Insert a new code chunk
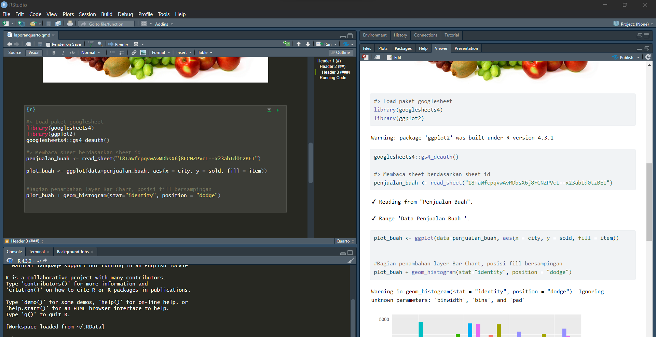 [x=286, y=44]
